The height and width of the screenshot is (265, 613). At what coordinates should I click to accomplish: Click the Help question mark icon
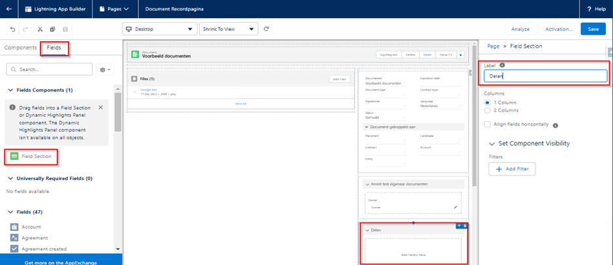[589, 9]
